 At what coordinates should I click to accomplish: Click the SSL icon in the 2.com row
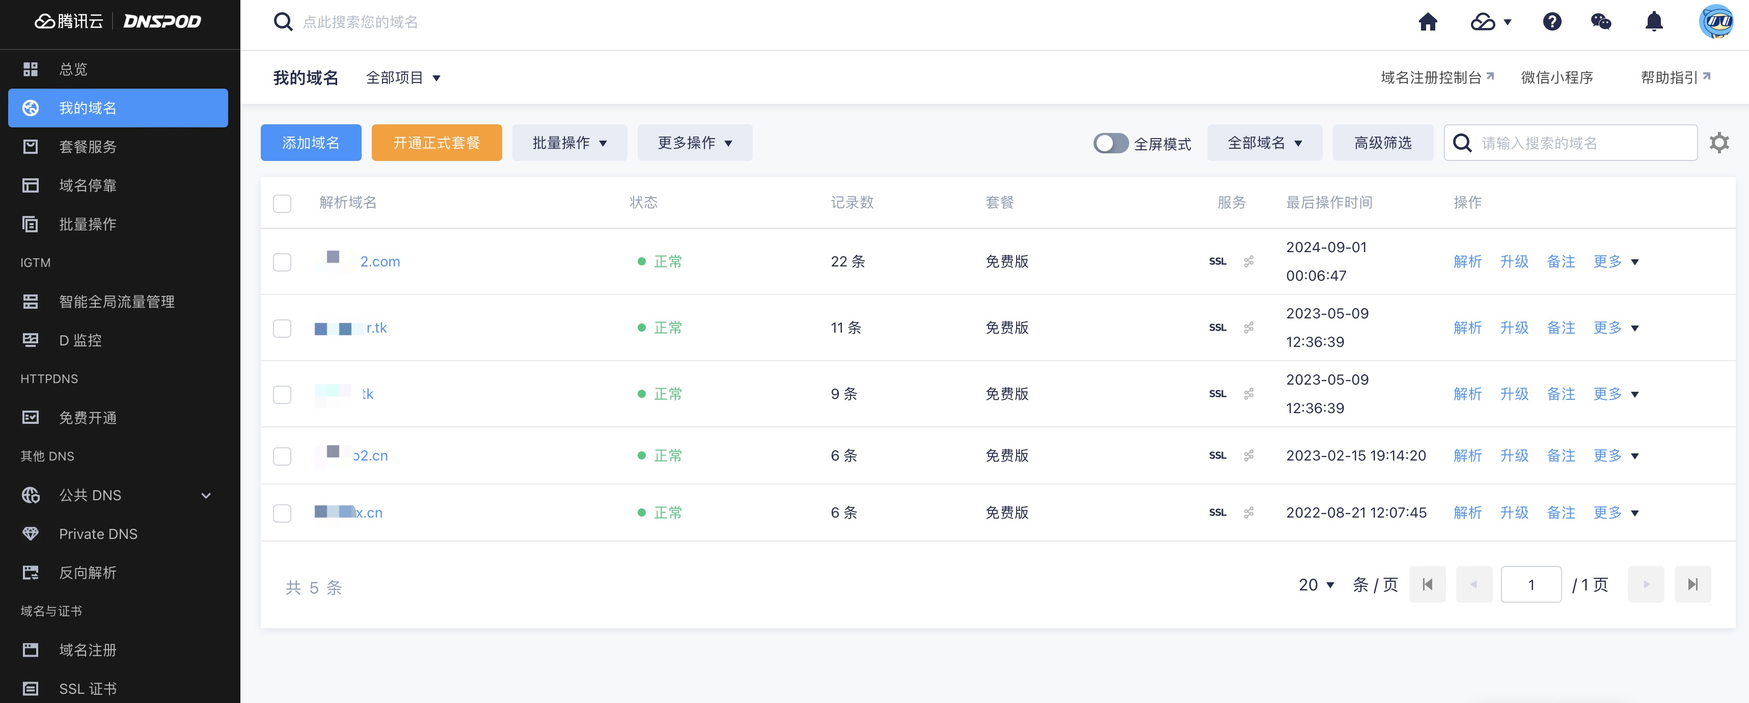tap(1217, 261)
